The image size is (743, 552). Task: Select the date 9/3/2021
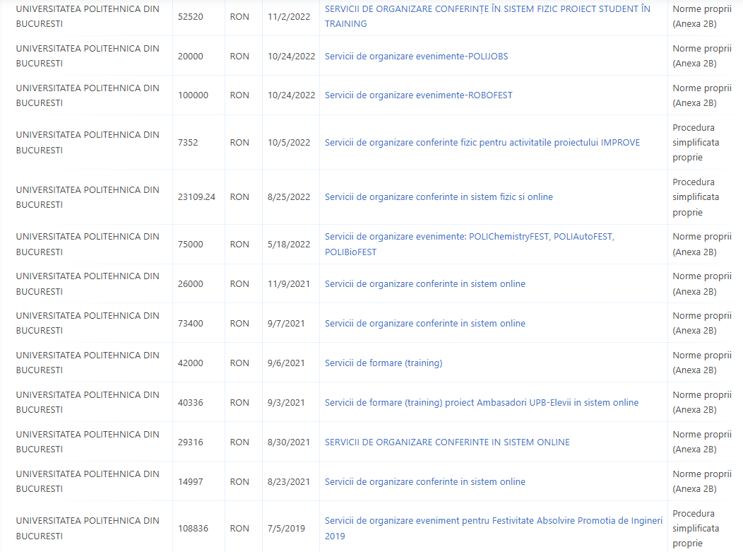[x=286, y=403]
